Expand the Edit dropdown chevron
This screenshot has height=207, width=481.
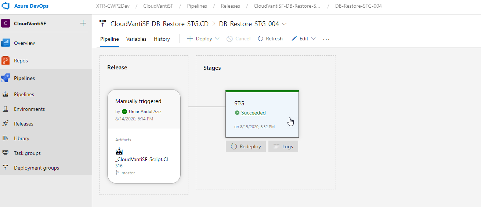(313, 39)
